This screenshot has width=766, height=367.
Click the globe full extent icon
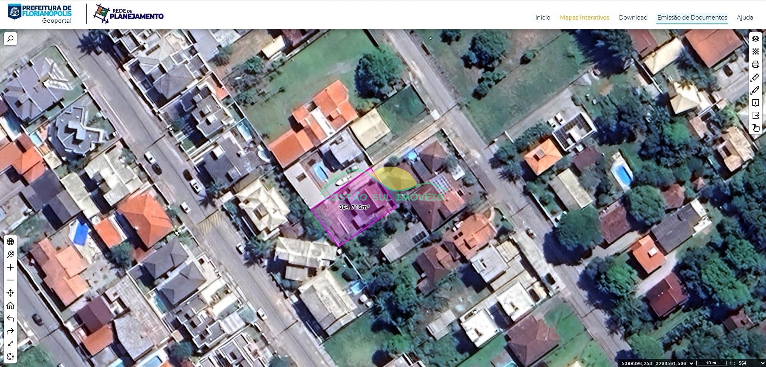click(x=10, y=242)
